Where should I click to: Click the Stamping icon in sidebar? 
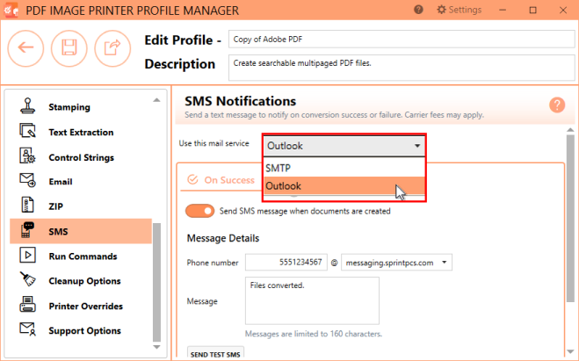28,106
